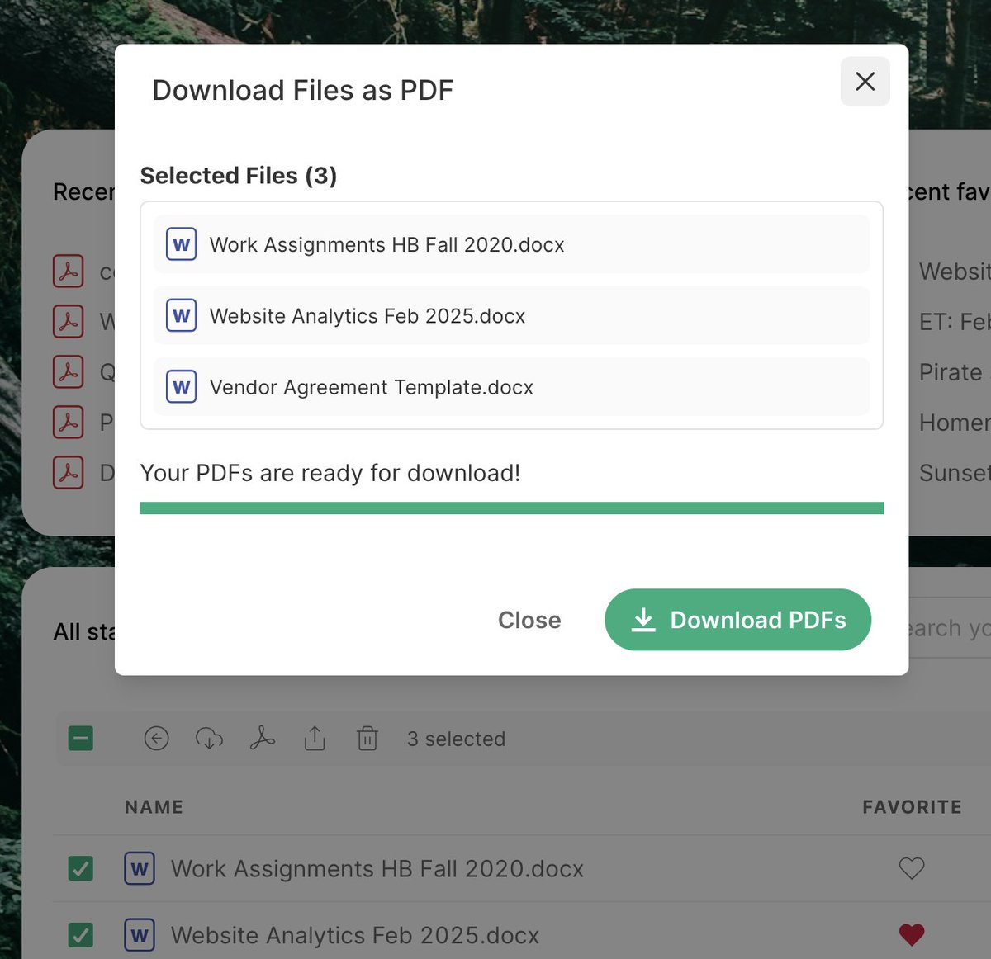Click Word icon in Website Analytics table row

point(140,935)
